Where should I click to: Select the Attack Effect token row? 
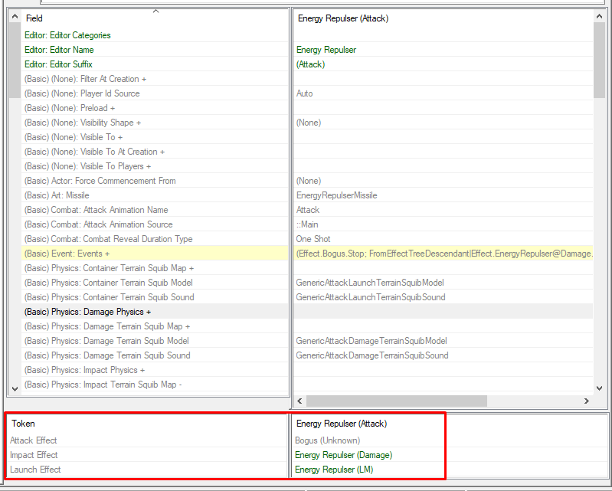147,440
